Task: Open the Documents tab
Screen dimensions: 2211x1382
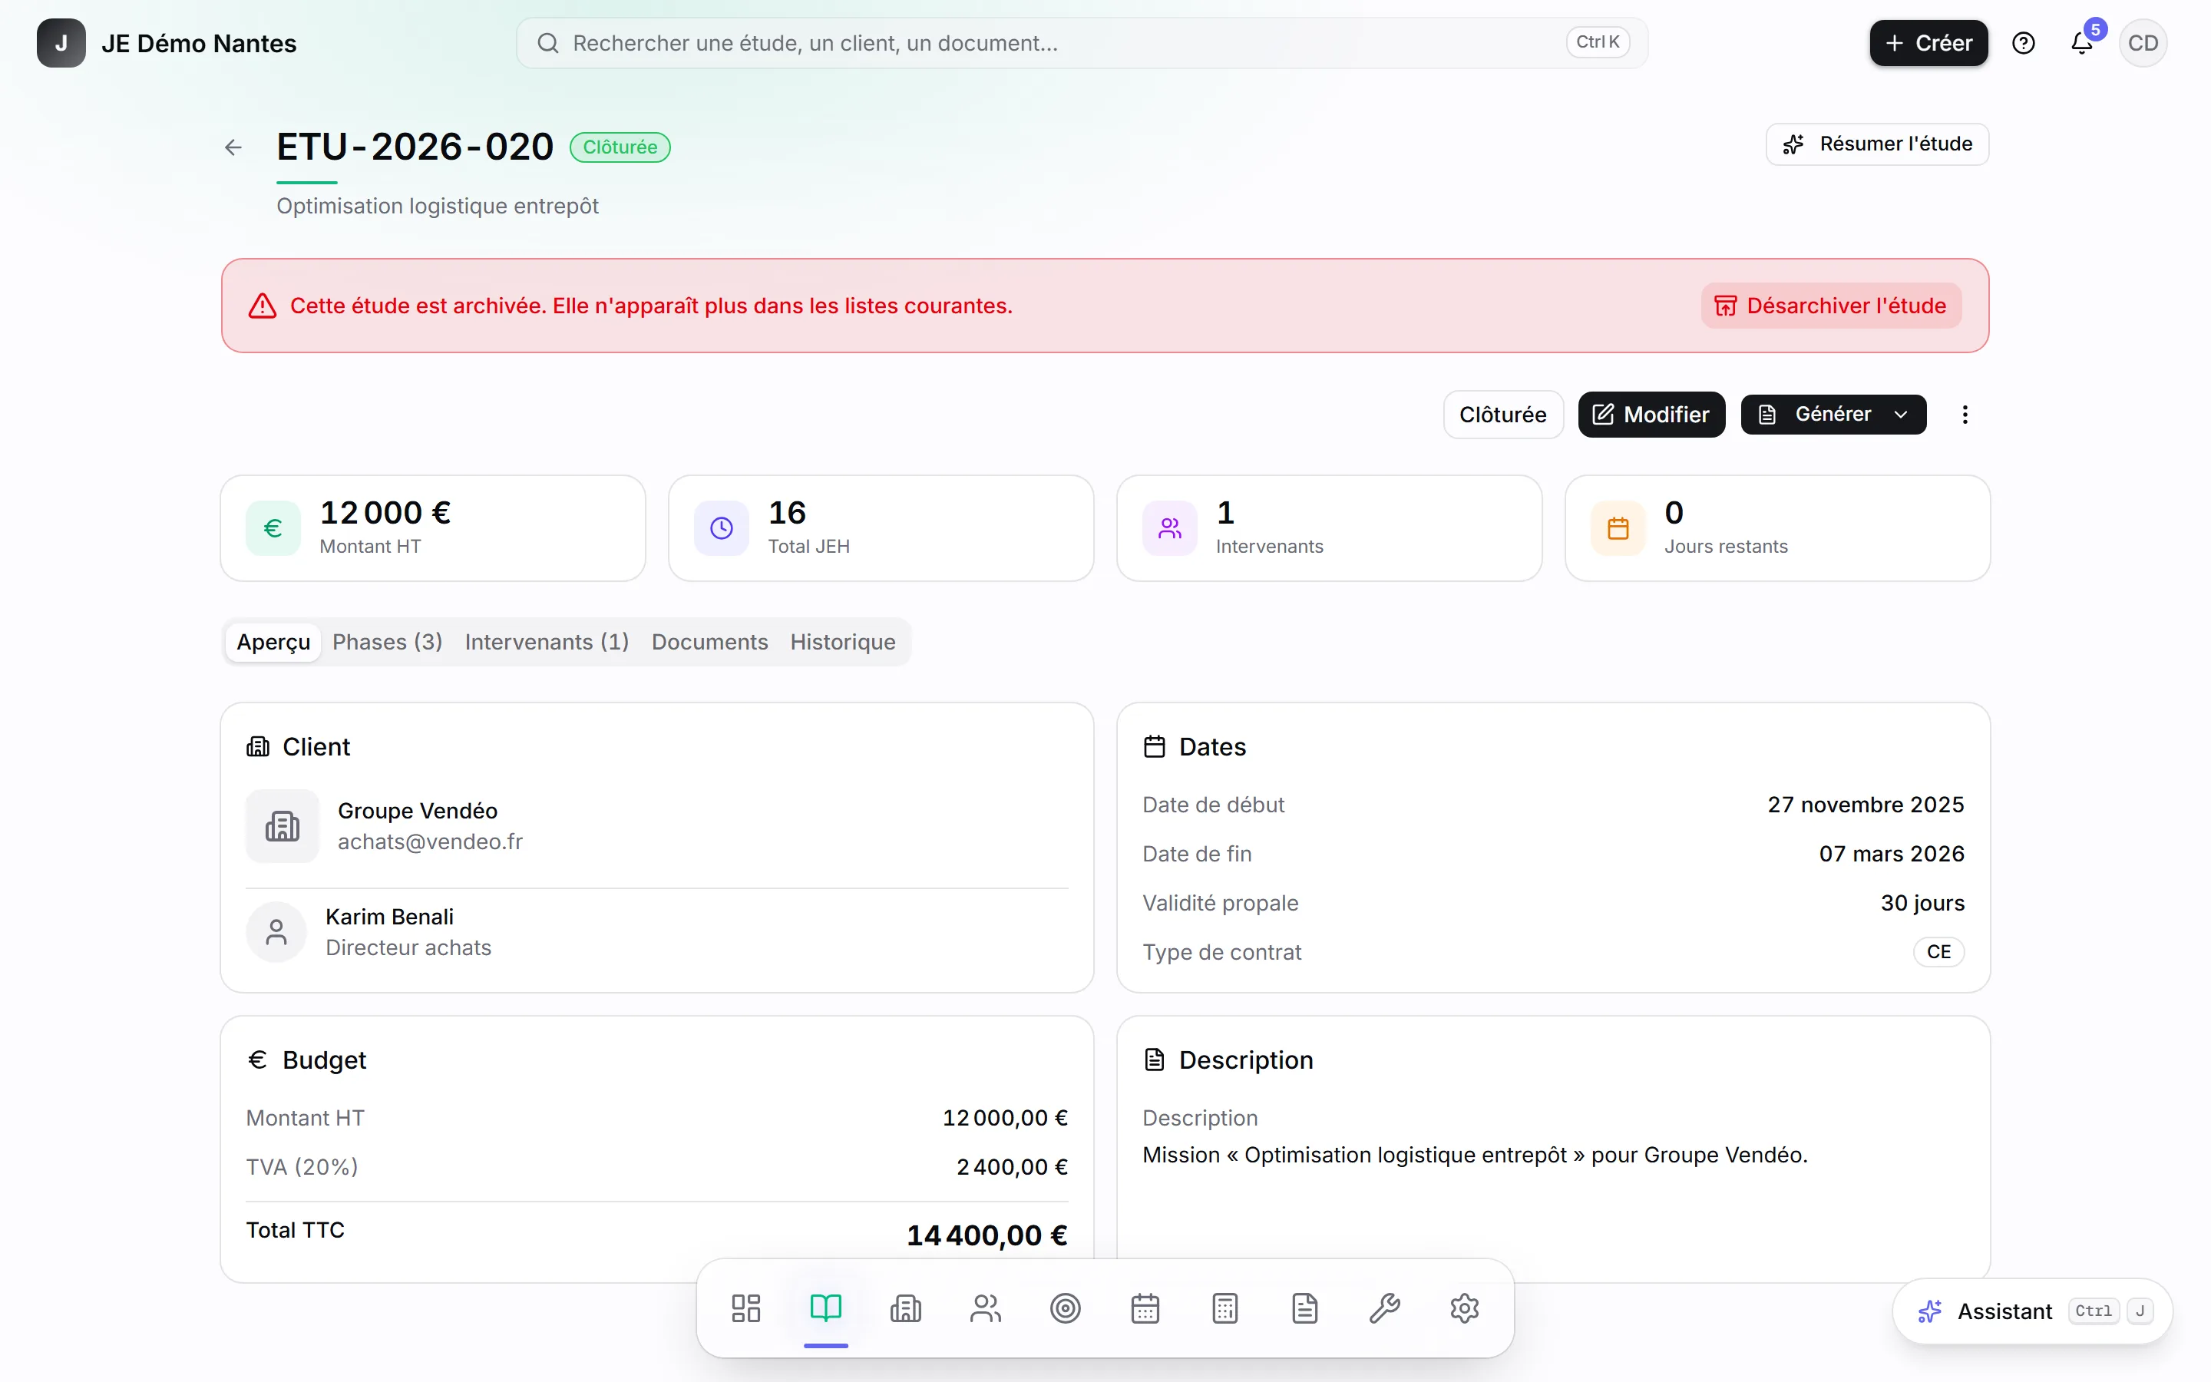Action: pos(709,642)
